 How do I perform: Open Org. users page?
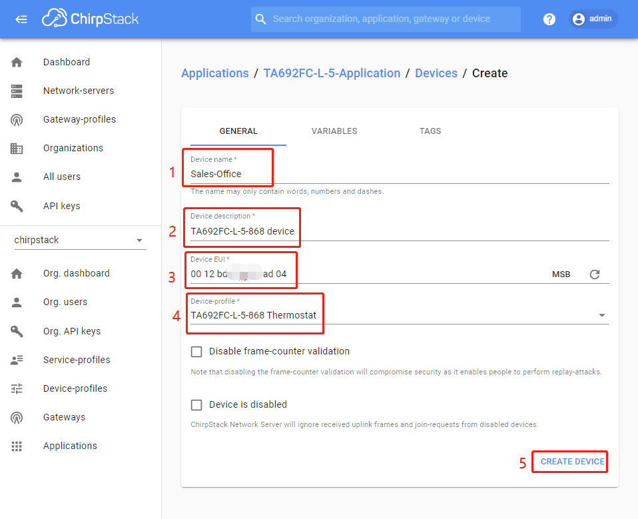[x=65, y=302]
